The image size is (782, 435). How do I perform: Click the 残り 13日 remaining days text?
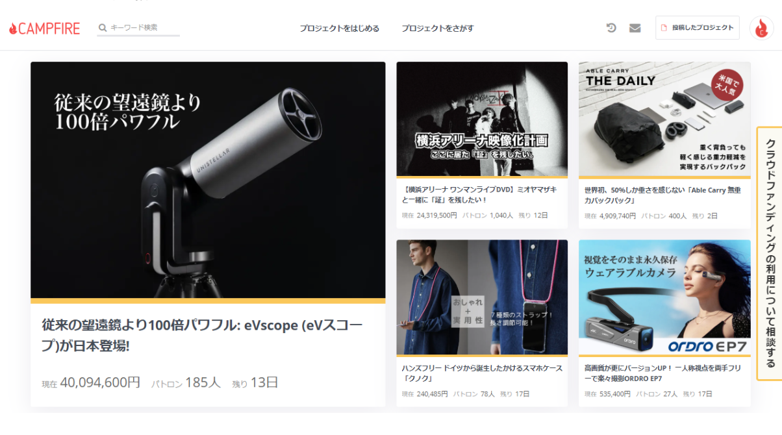(x=255, y=382)
